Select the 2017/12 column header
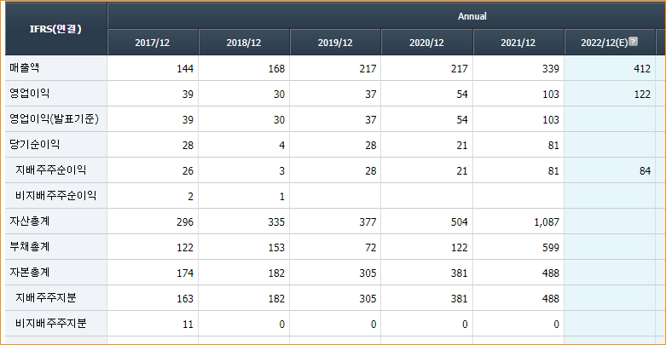Image resolution: width=666 pixels, height=345 pixels. click(x=152, y=43)
